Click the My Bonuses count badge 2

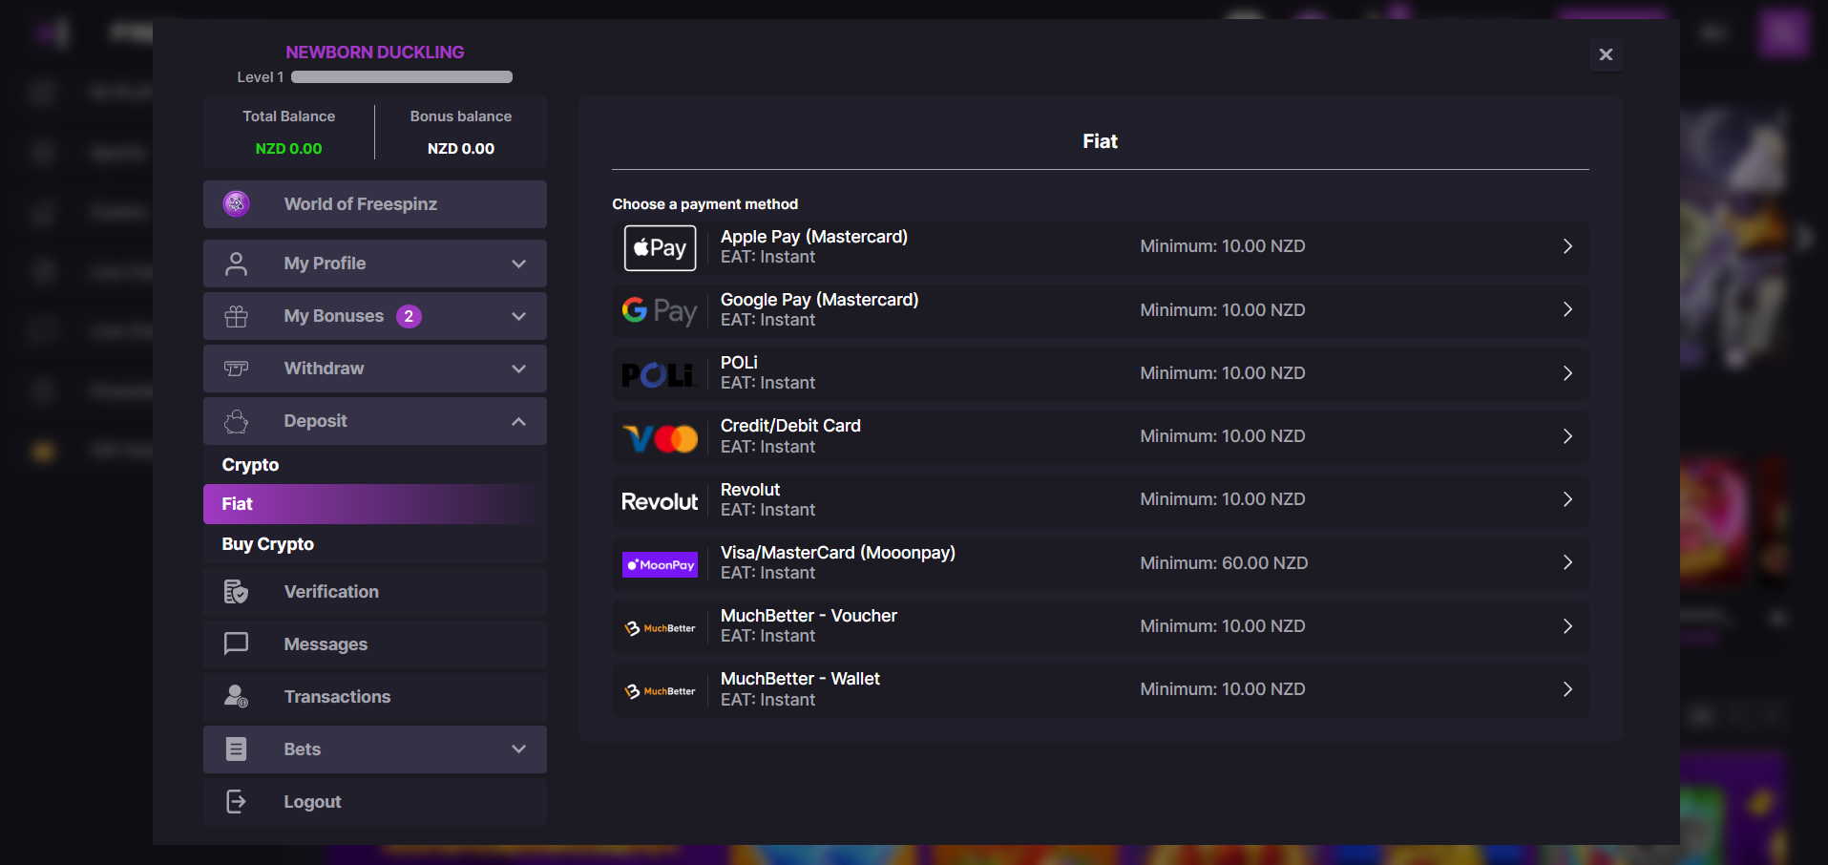[409, 316]
